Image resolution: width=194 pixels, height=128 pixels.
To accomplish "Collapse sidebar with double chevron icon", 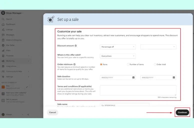I will click(28, 114).
